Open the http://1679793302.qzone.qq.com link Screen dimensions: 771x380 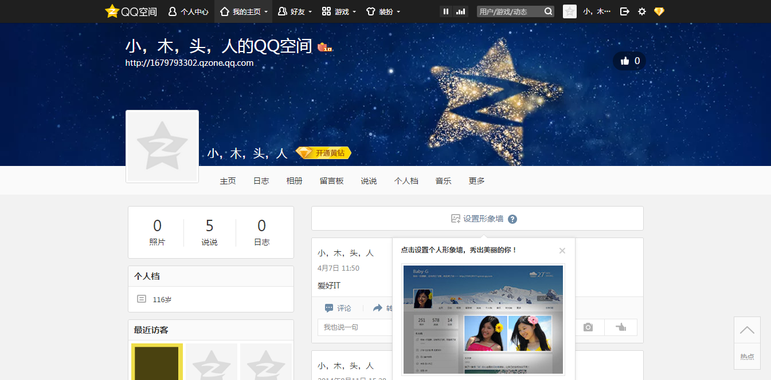pyautogui.click(x=189, y=63)
